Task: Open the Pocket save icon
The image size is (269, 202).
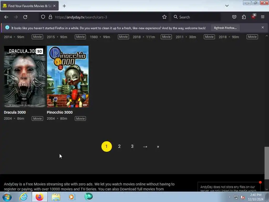Action: pyautogui.click(x=234, y=17)
